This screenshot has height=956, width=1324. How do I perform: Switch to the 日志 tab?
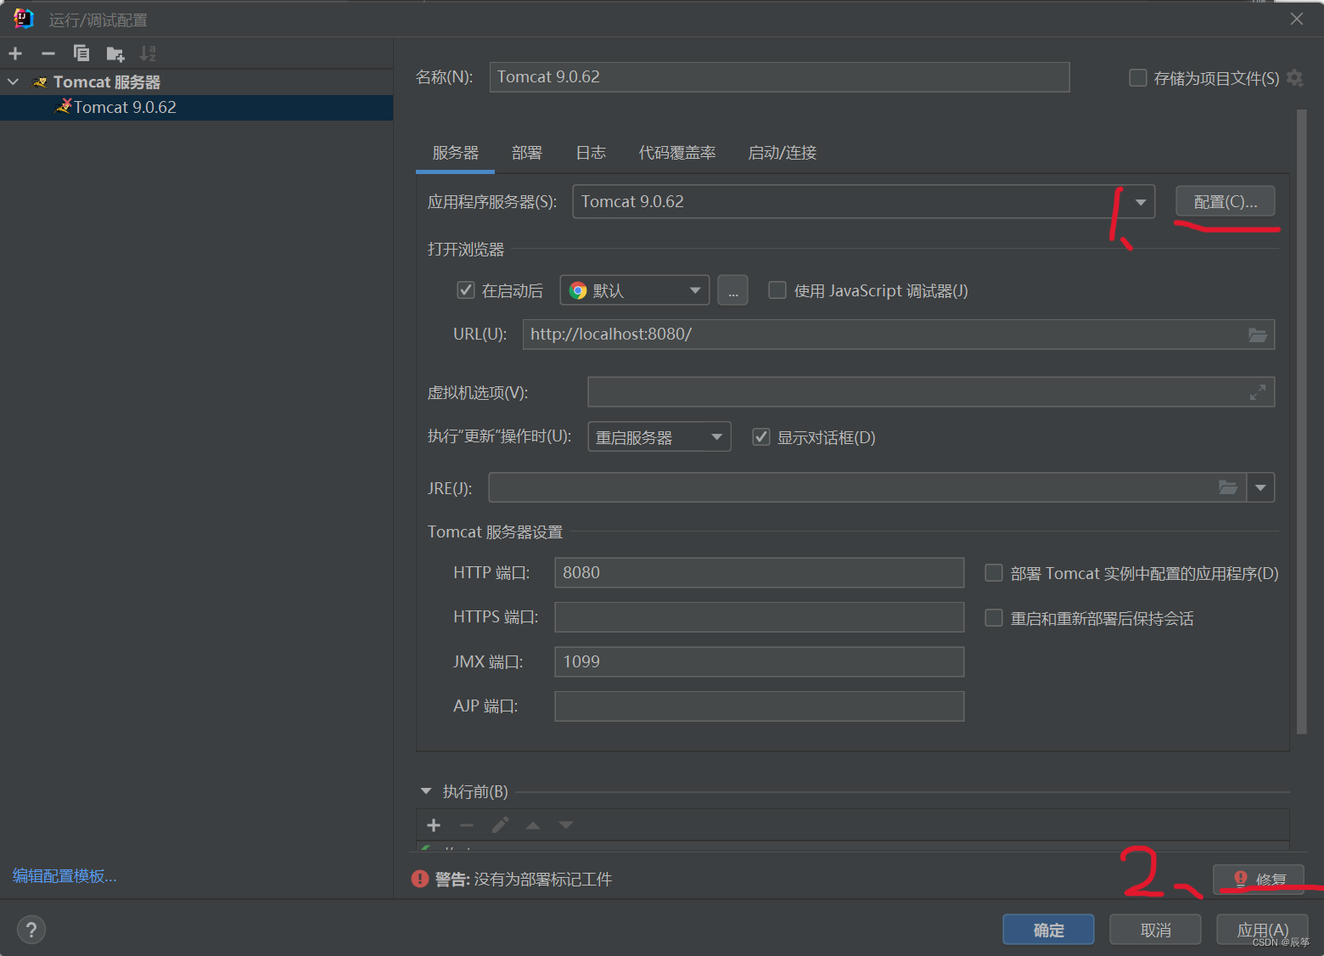tap(591, 153)
